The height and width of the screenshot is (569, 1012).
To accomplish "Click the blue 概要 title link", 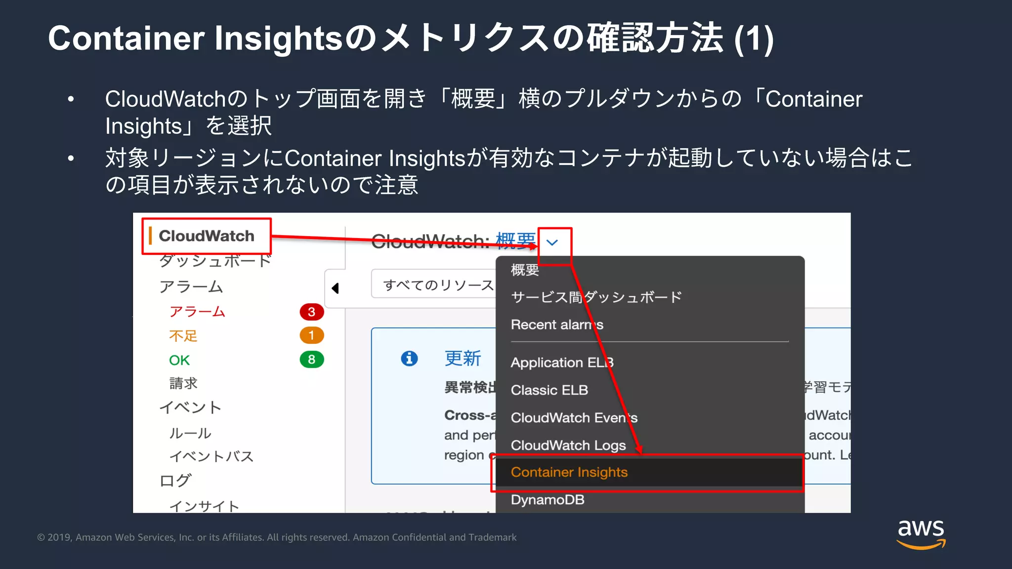I will [516, 241].
